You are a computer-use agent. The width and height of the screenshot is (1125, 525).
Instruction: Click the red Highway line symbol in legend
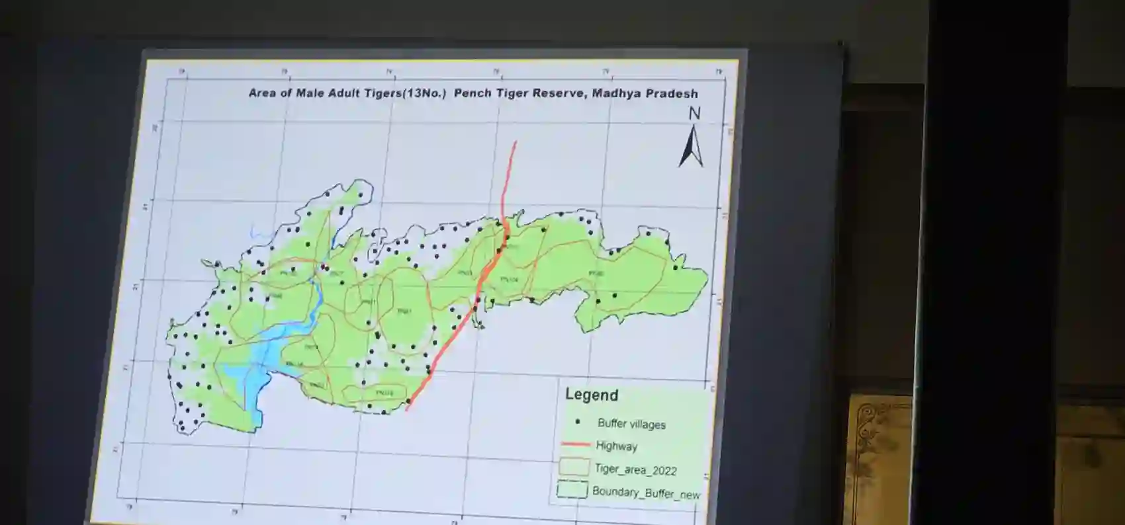pos(575,444)
